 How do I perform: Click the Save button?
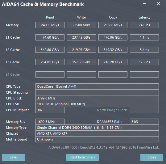coord(13,157)
